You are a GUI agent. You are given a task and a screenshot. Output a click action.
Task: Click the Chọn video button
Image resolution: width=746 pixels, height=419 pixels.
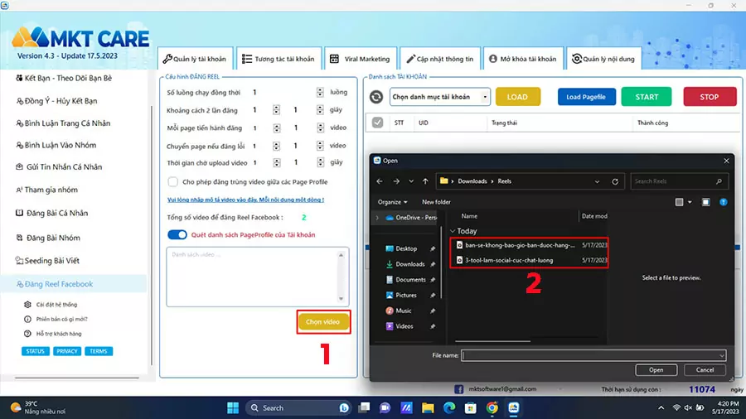point(323,322)
